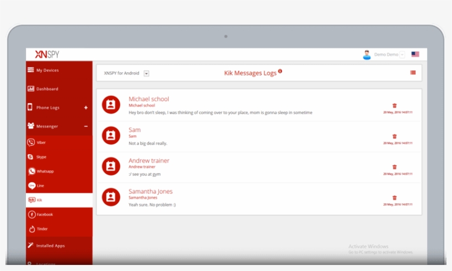Click the Whatsapp icon

pyautogui.click(x=31, y=171)
